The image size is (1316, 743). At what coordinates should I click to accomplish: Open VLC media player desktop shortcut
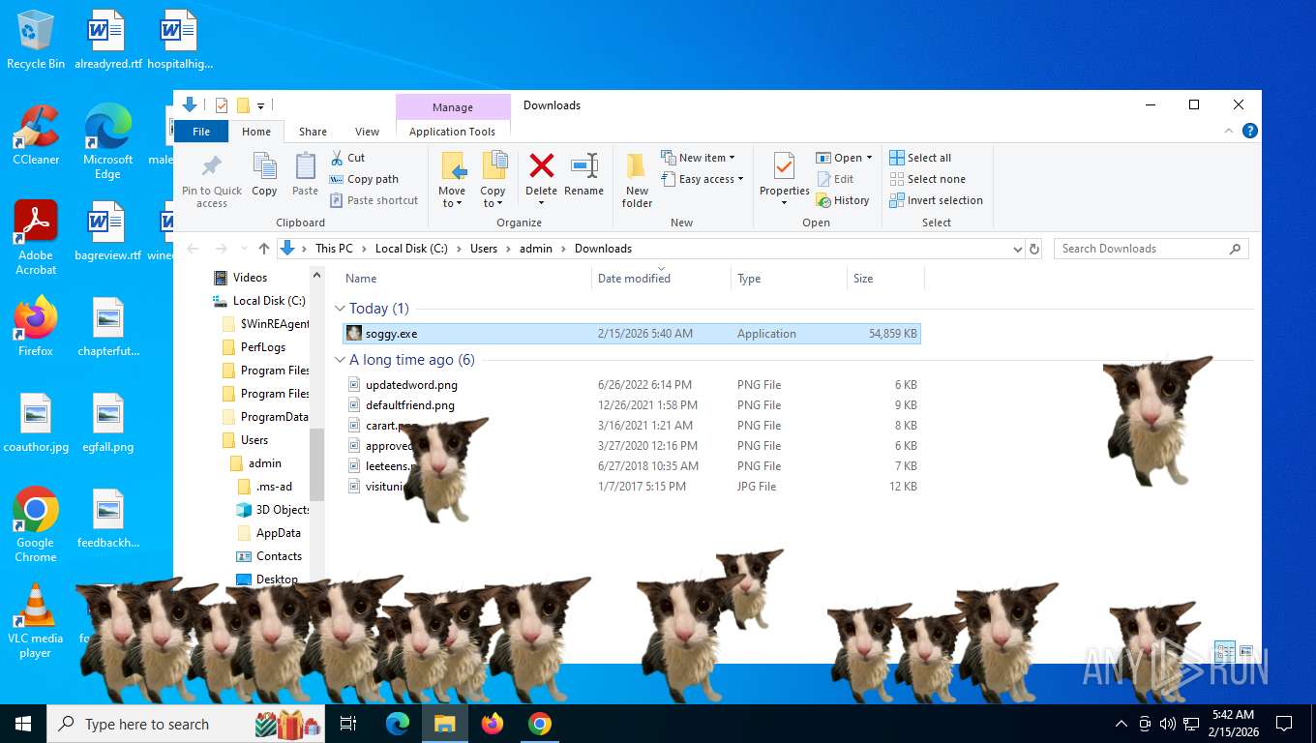tap(36, 620)
